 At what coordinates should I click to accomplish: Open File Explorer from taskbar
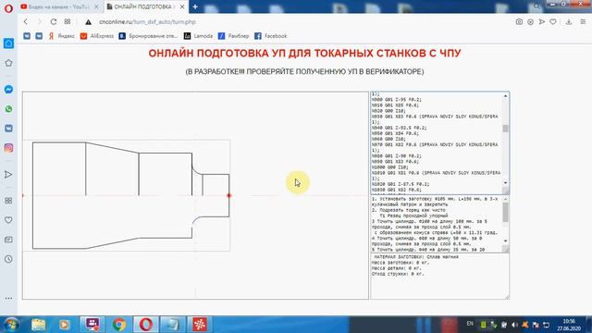(39, 325)
